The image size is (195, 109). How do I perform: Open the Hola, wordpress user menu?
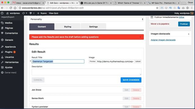click(184, 13)
